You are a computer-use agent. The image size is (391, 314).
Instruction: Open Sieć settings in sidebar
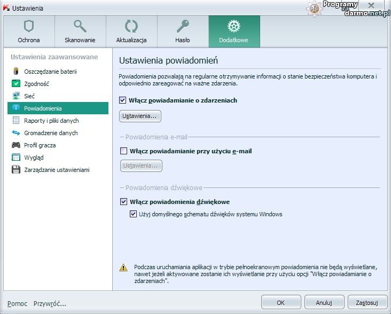coord(58,96)
